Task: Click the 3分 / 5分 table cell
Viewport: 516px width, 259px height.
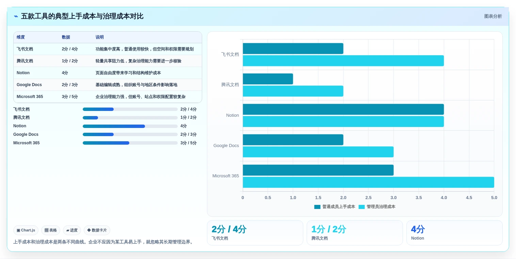Action: pyautogui.click(x=70, y=97)
